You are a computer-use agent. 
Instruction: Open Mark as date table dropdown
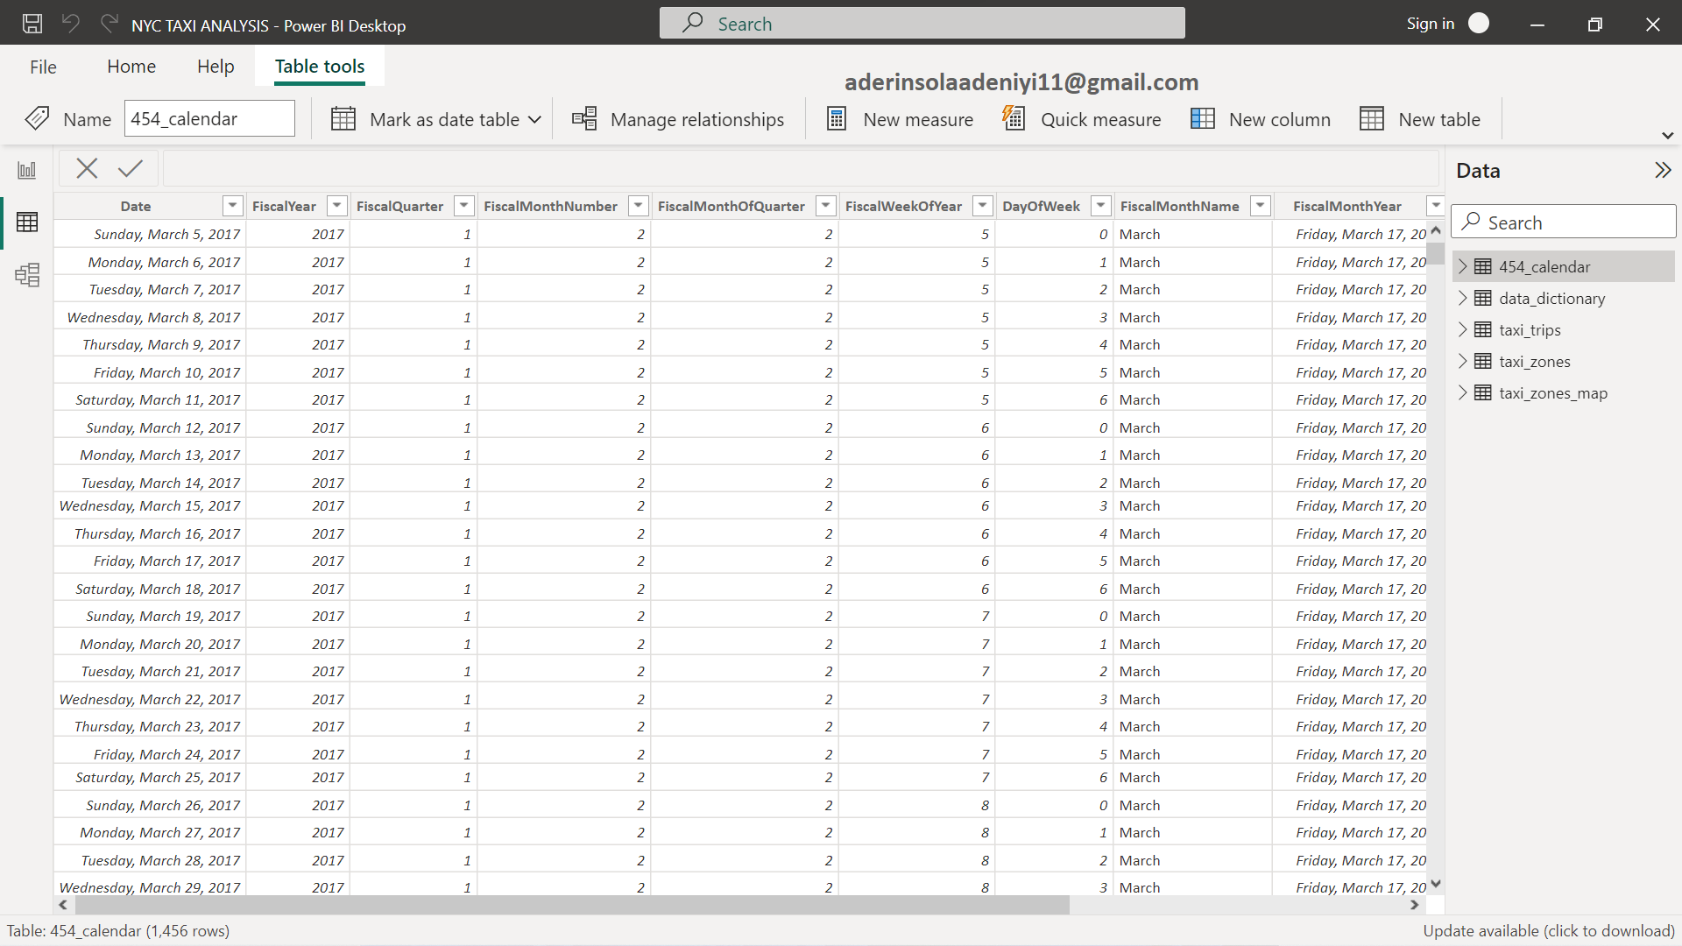click(534, 120)
